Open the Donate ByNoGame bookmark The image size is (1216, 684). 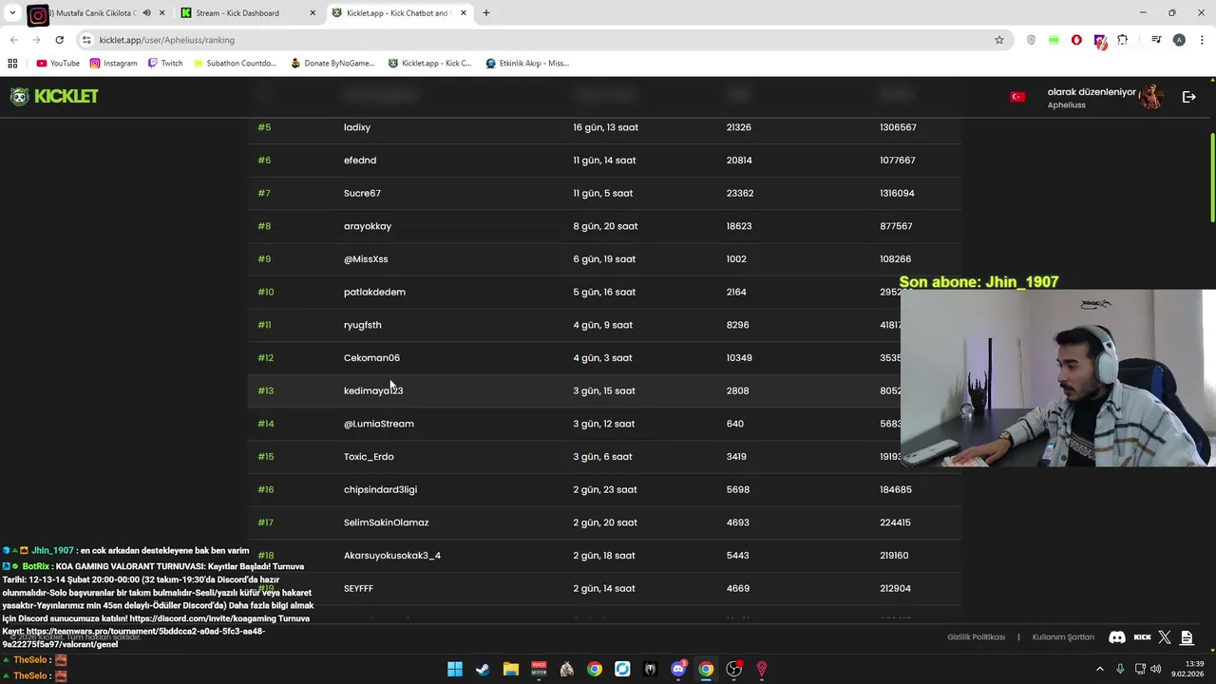(332, 64)
